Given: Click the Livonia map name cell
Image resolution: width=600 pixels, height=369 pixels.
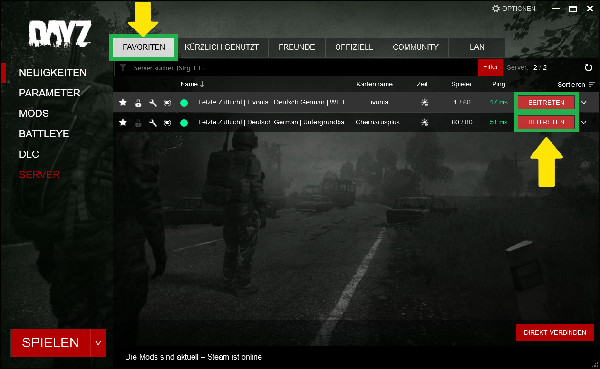Looking at the screenshot, I should click(x=377, y=102).
